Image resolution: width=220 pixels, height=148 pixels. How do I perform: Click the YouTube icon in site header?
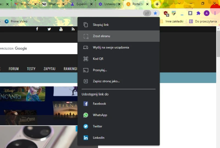tap(61, 29)
